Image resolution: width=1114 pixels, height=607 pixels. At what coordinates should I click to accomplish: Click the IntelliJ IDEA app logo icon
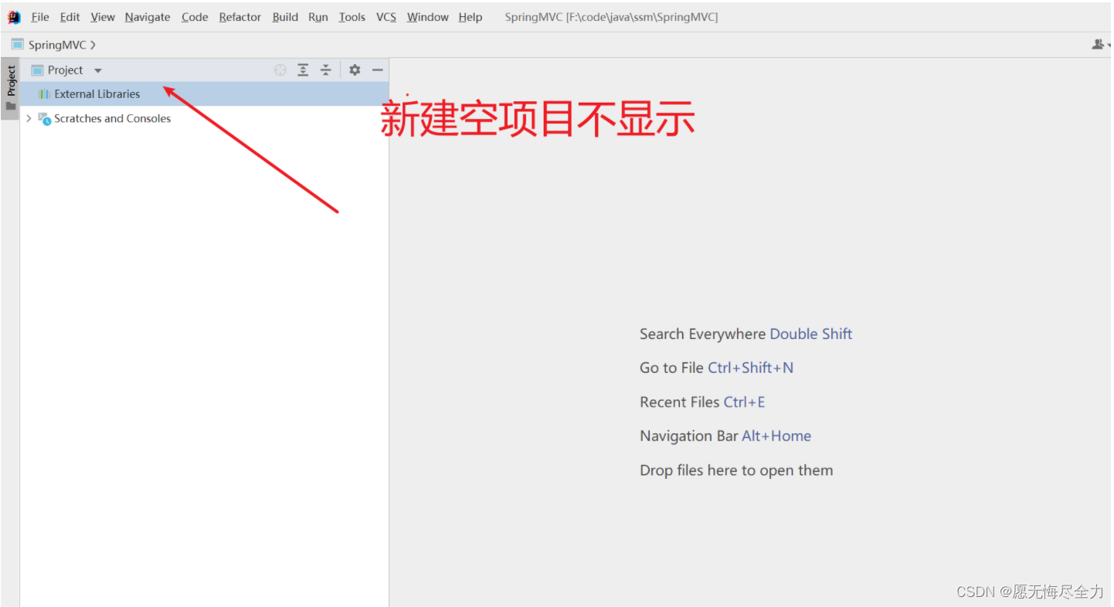[x=14, y=17]
